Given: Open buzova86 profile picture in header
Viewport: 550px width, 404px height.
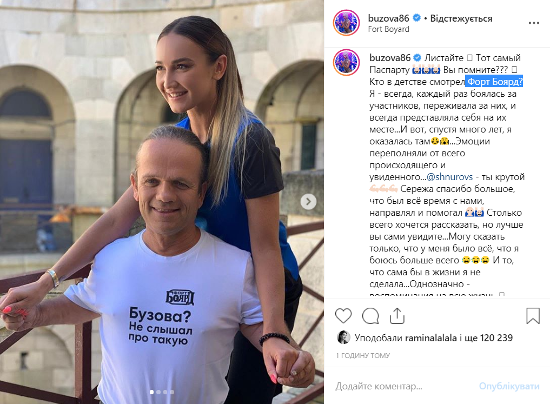Looking at the screenshot, I should coord(346,23).
